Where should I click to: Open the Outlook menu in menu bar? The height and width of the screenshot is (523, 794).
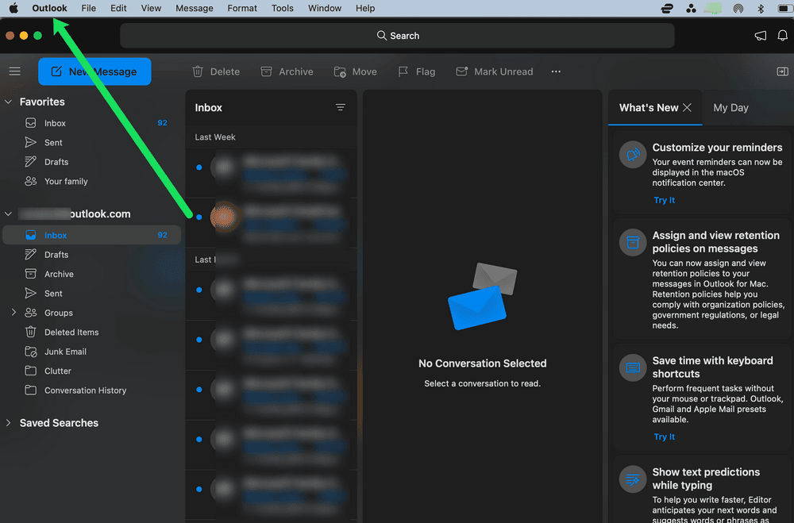(x=49, y=8)
